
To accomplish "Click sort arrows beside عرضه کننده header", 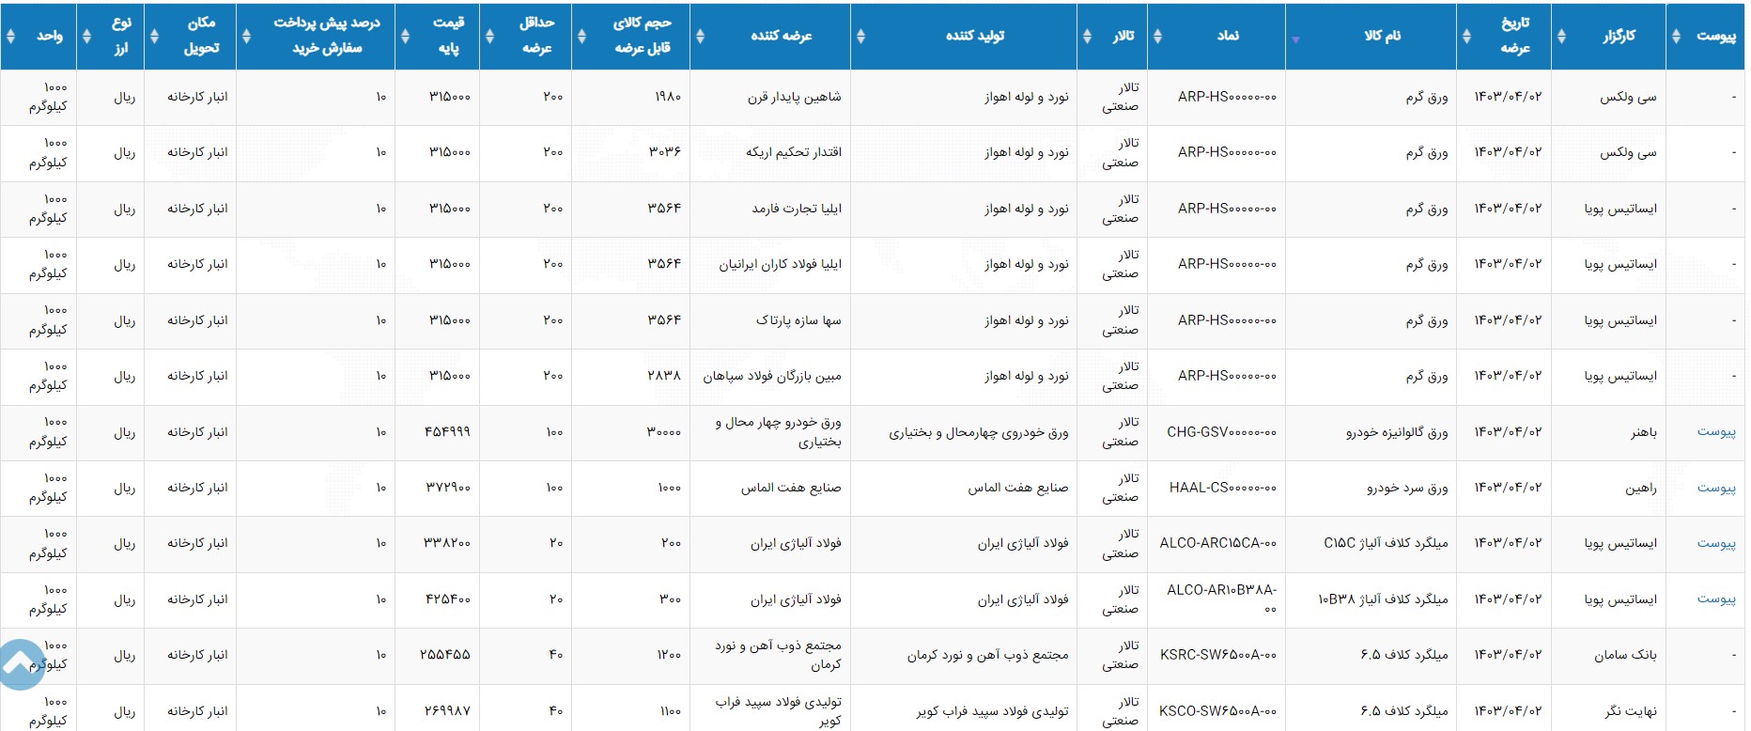I will tap(700, 36).
